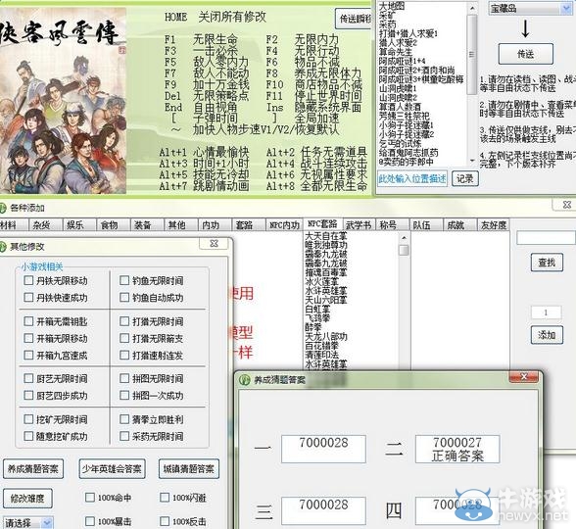Switch to the 武学书 tab

click(x=359, y=225)
